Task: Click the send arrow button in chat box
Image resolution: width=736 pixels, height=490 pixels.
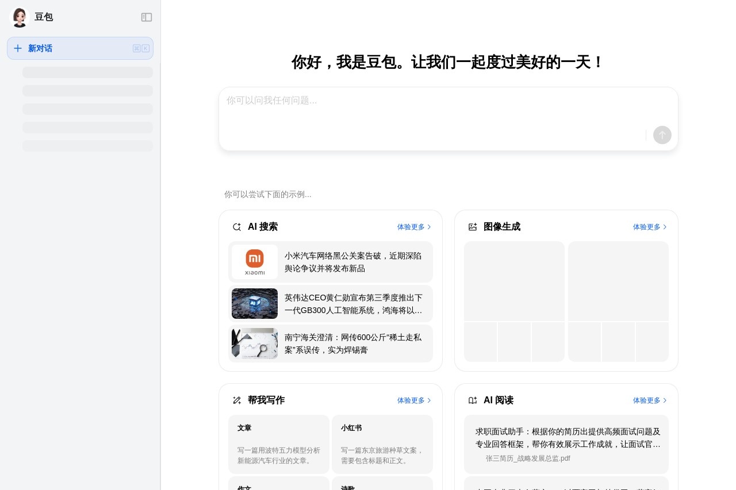Action: (x=662, y=135)
